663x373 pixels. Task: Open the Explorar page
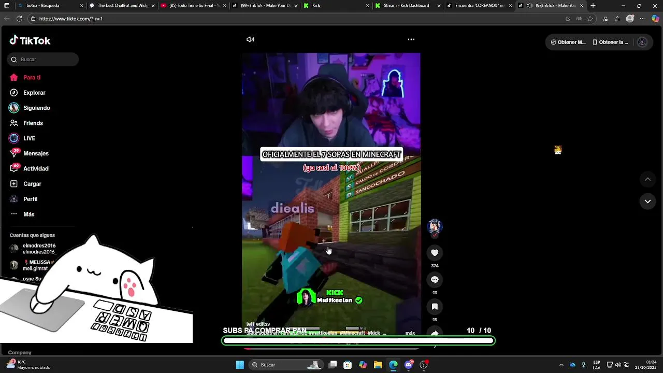27,93
